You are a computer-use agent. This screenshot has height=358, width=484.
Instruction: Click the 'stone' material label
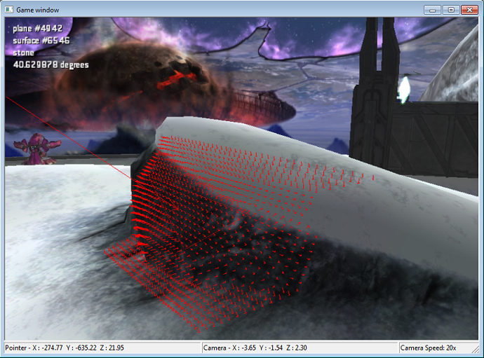coord(23,53)
